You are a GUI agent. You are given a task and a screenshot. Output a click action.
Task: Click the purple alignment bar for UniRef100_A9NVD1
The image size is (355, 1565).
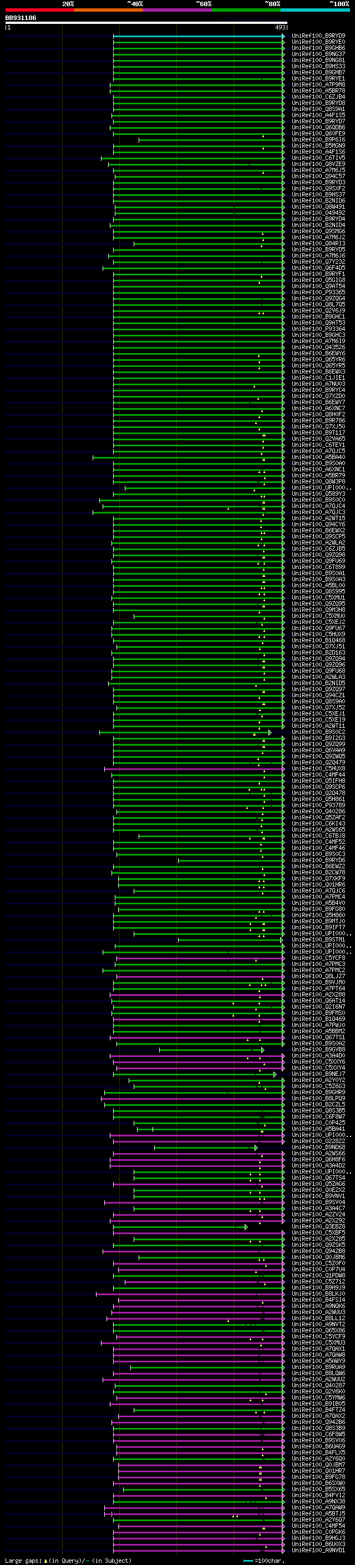[x=199, y=1551]
